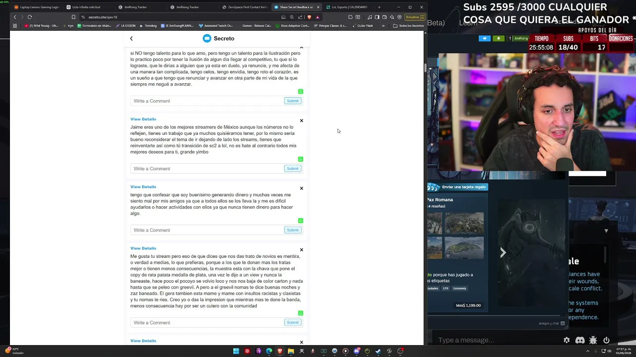The image size is (636, 357).
Task: Dismiss the 'Jaime eres uno de los mejores streamers' message
Action: (301, 120)
